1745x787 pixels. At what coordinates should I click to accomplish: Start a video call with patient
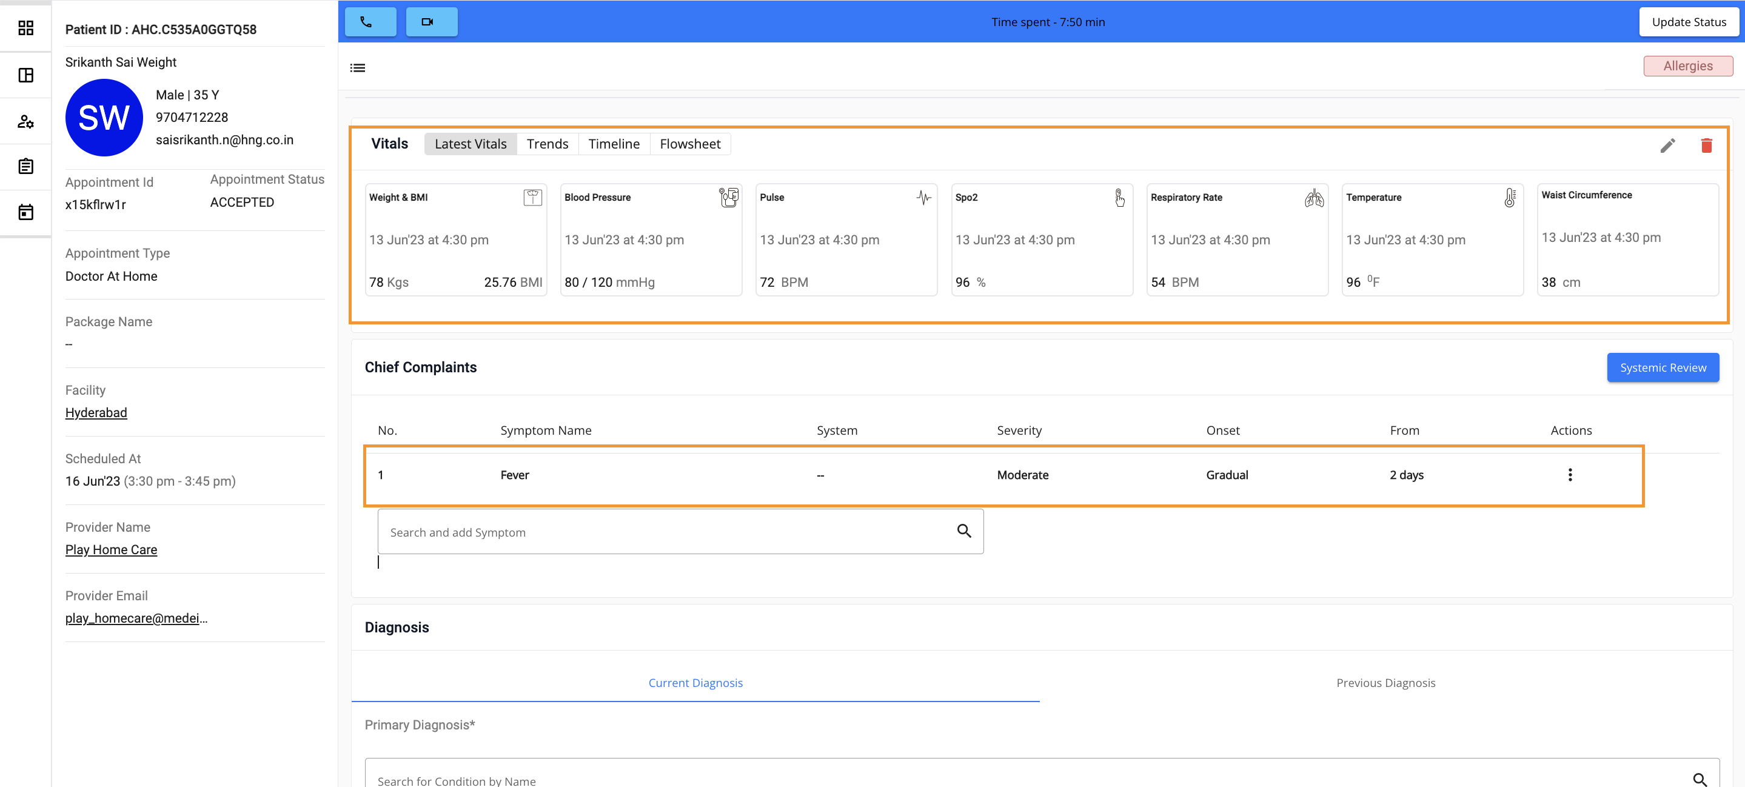point(431,22)
